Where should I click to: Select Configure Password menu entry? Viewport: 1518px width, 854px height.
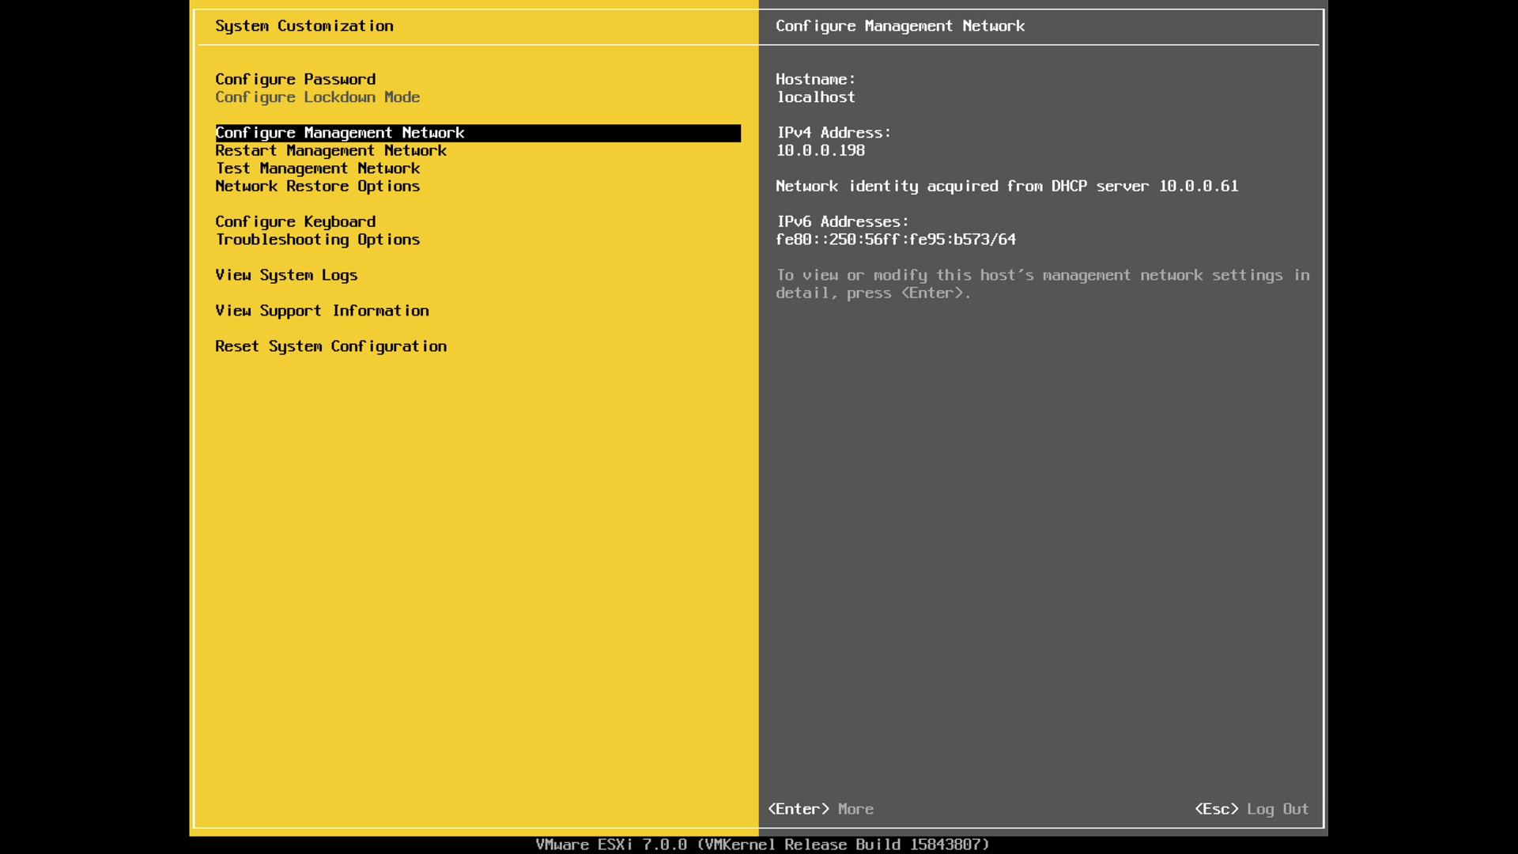295,79
